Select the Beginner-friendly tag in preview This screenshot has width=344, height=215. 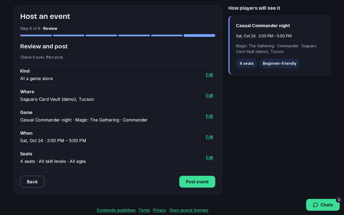point(279,63)
